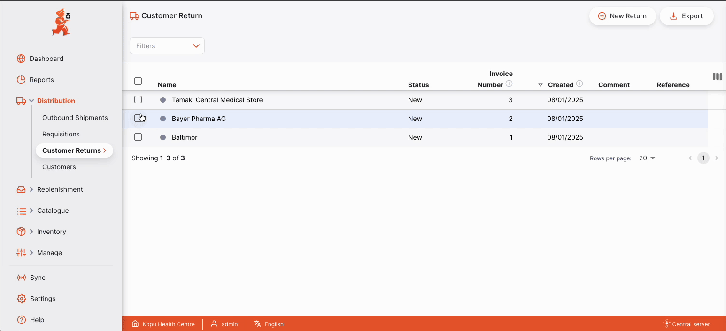Check the Baltimor row checkbox

pos(138,137)
